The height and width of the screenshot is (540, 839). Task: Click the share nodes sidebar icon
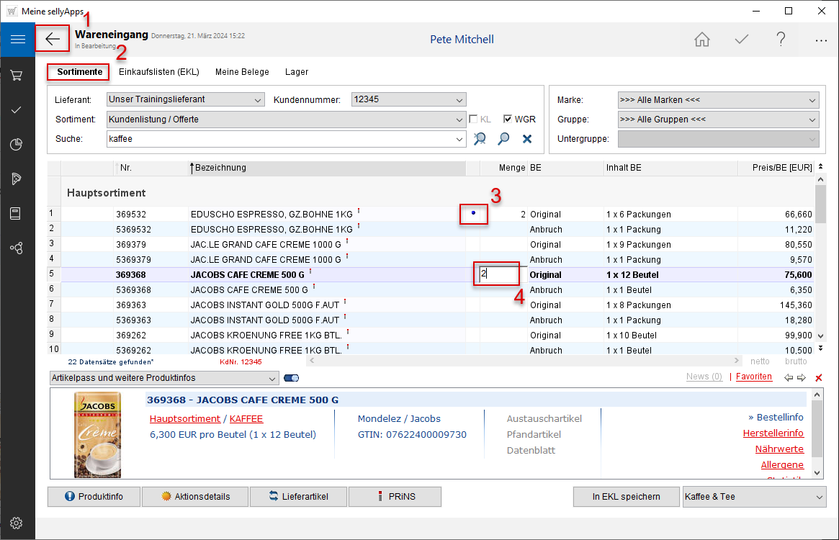coord(17,248)
